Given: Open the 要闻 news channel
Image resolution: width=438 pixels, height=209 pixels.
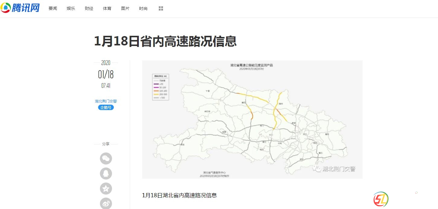Looking at the screenshot, I should pyautogui.click(x=53, y=9).
